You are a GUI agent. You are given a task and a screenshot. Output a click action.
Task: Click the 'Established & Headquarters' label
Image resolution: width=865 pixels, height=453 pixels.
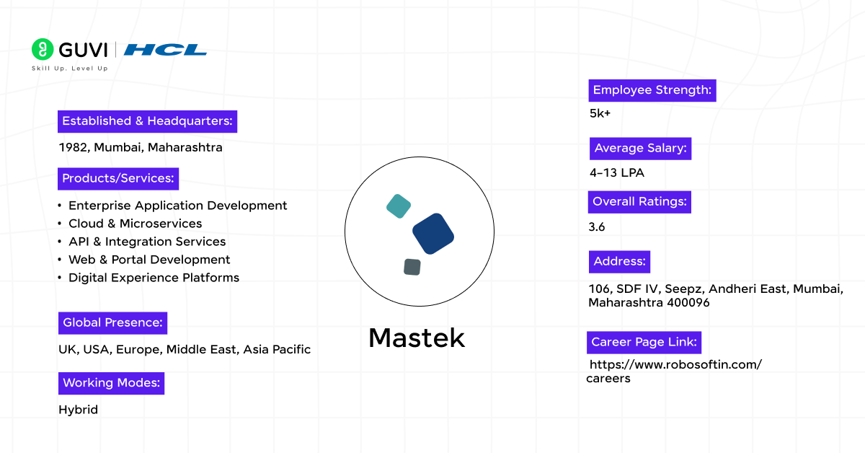click(146, 121)
